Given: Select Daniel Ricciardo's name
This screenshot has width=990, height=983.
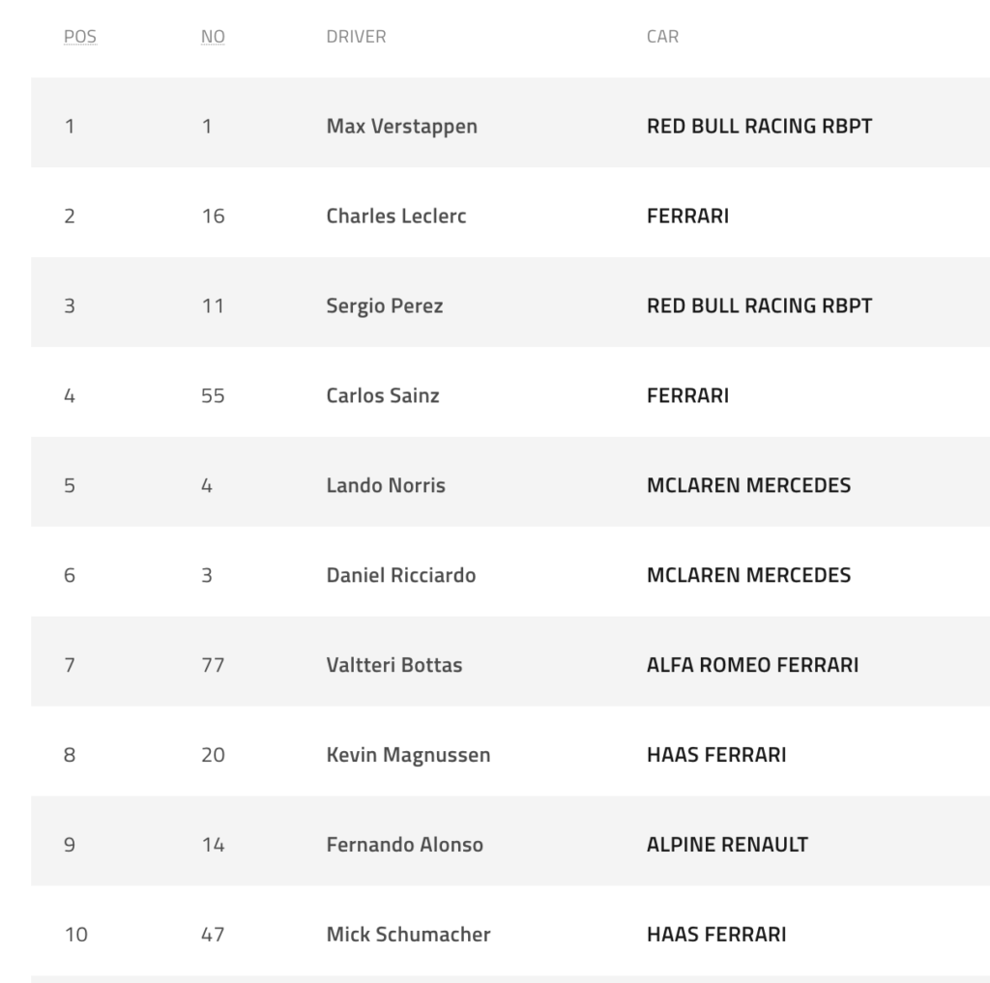Looking at the screenshot, I should (400, 576).
